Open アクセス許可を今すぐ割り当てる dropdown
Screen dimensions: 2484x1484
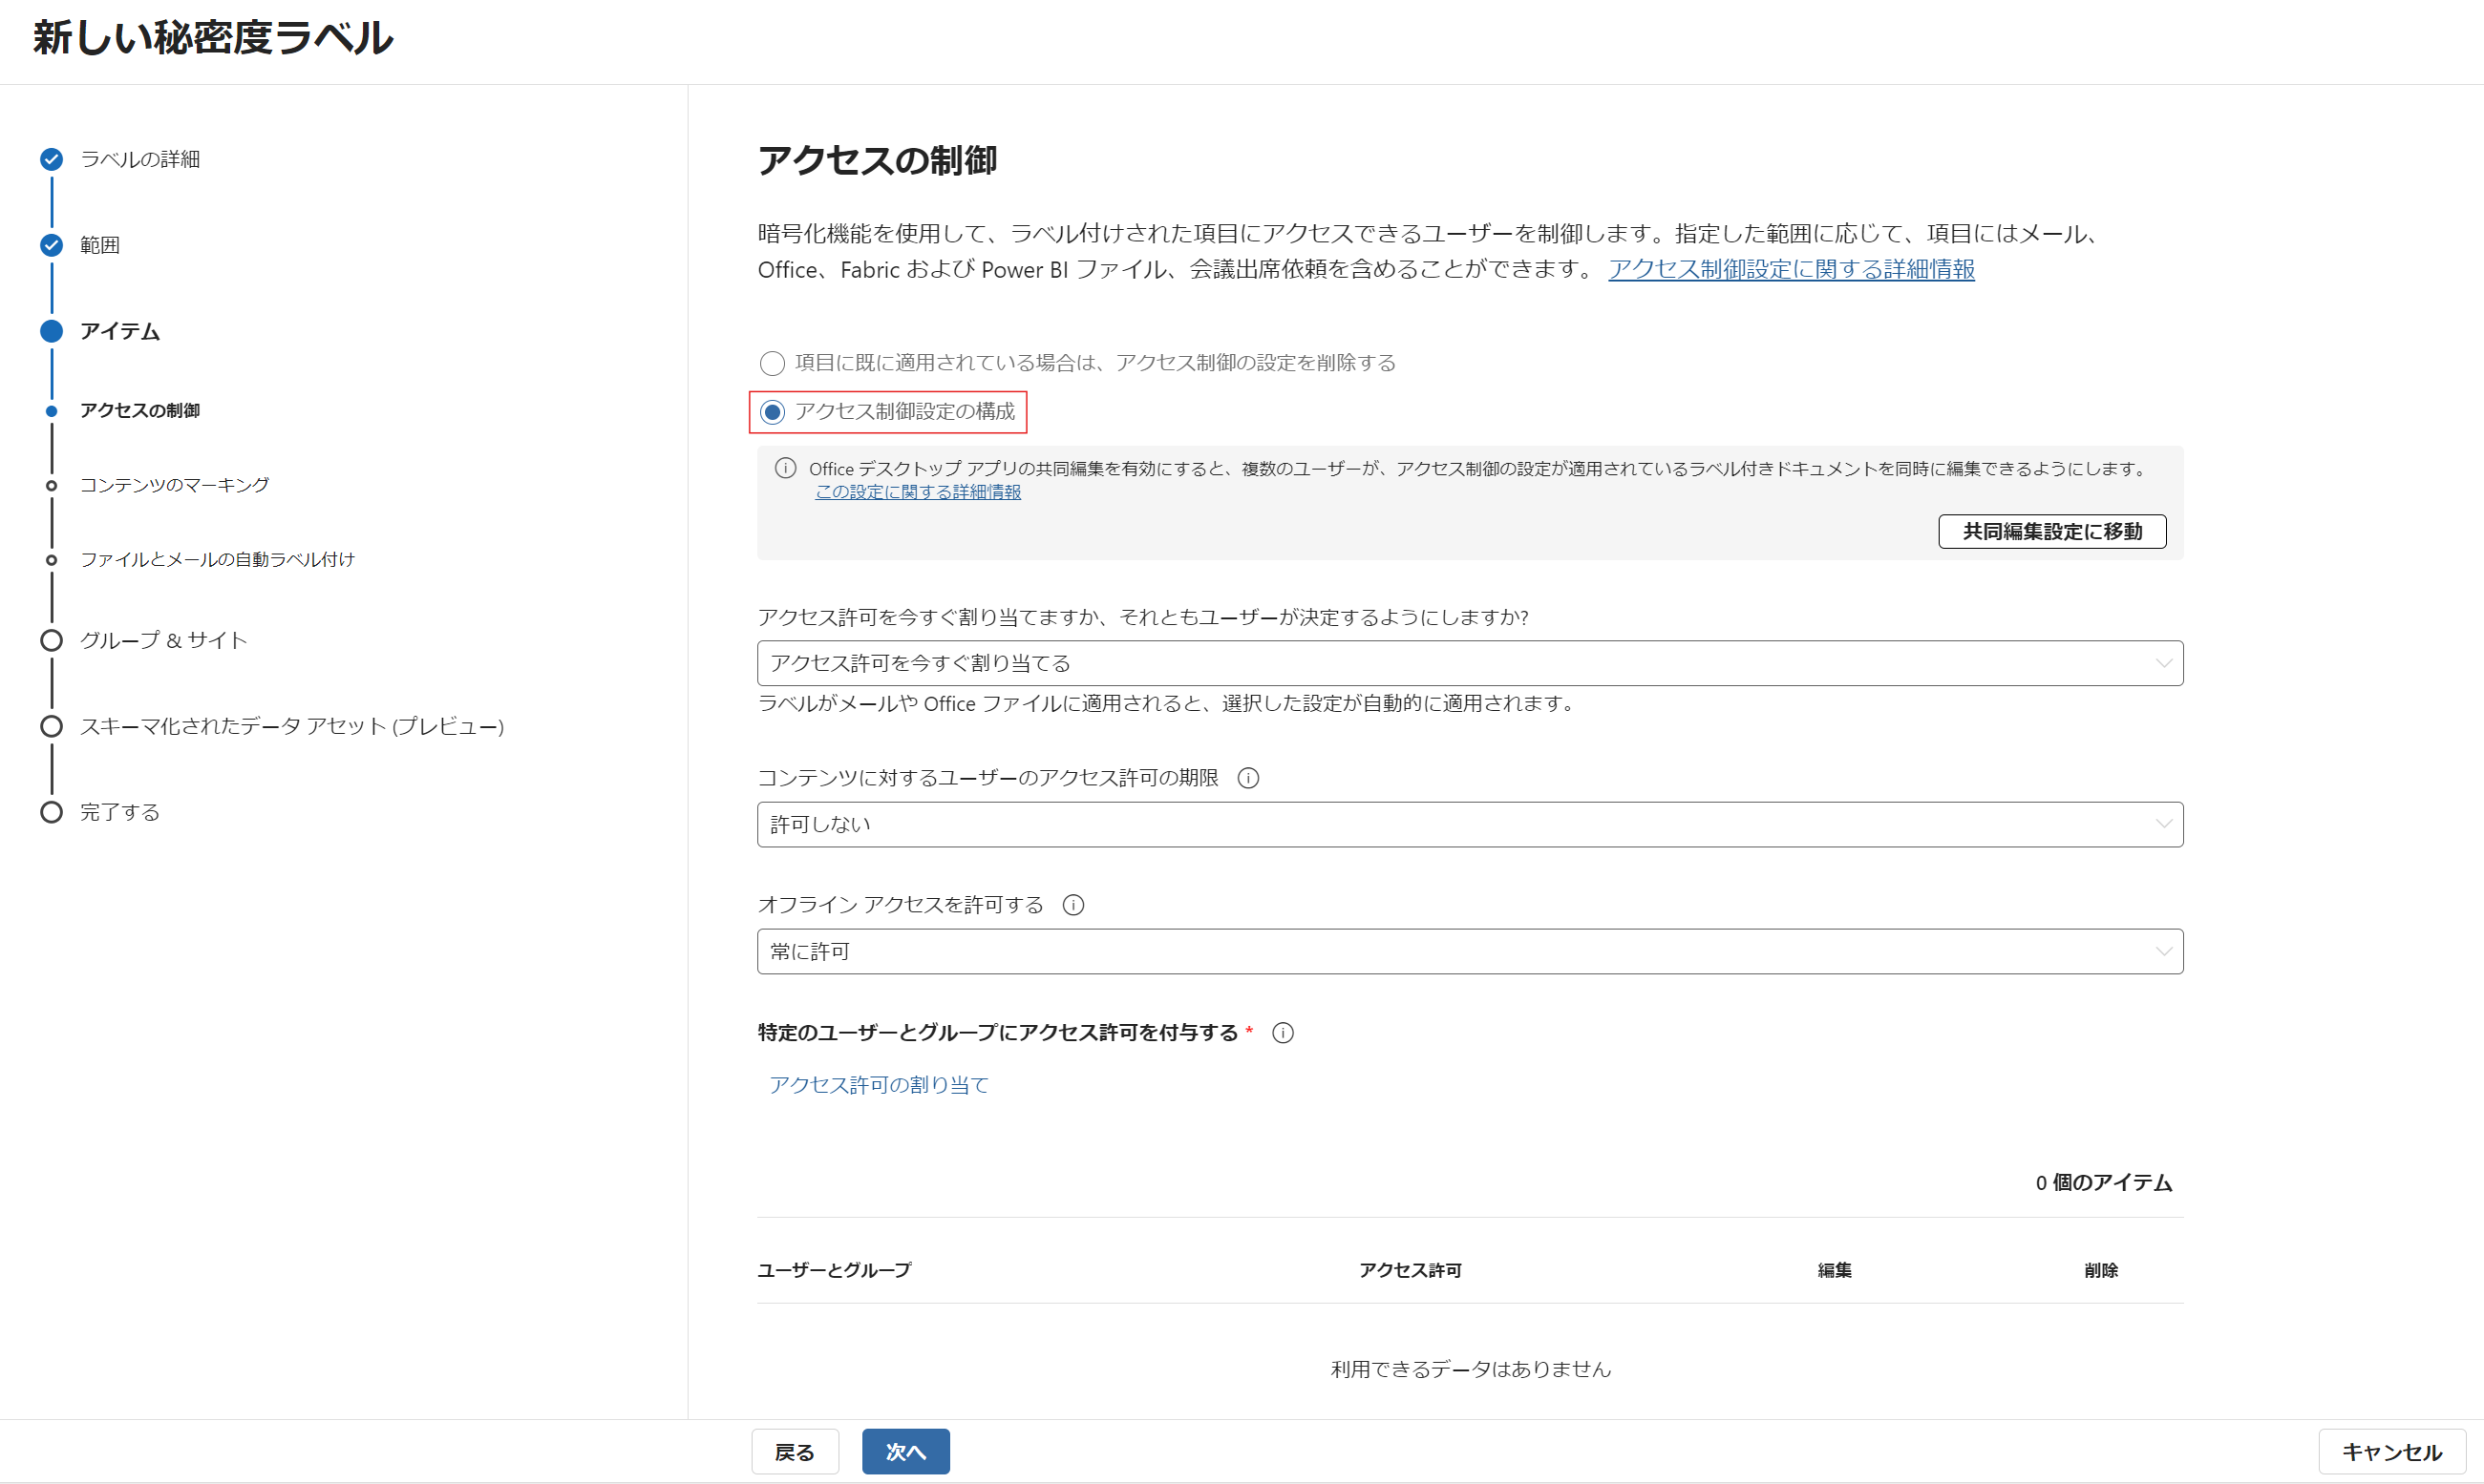pyautogui.click(x=1469, y=663)
